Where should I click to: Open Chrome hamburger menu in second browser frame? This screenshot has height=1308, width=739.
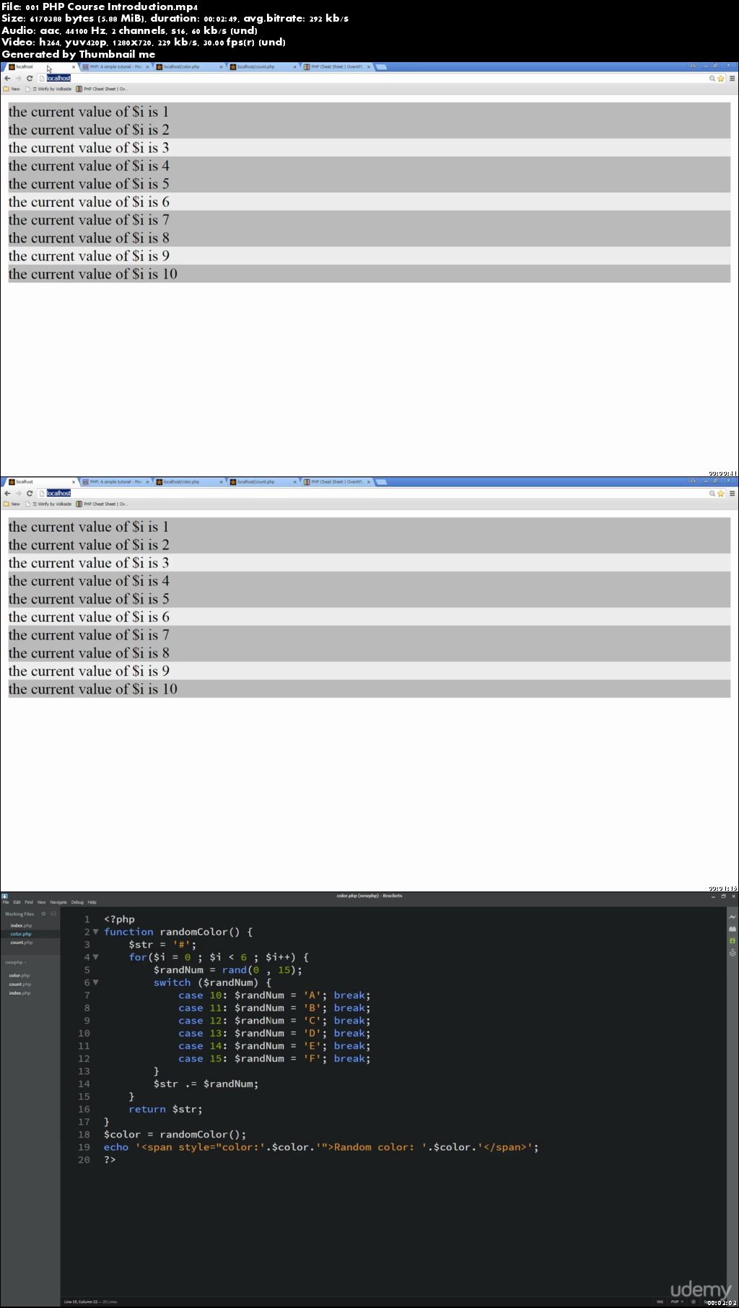pyautogui.click(x=732, y=493)
